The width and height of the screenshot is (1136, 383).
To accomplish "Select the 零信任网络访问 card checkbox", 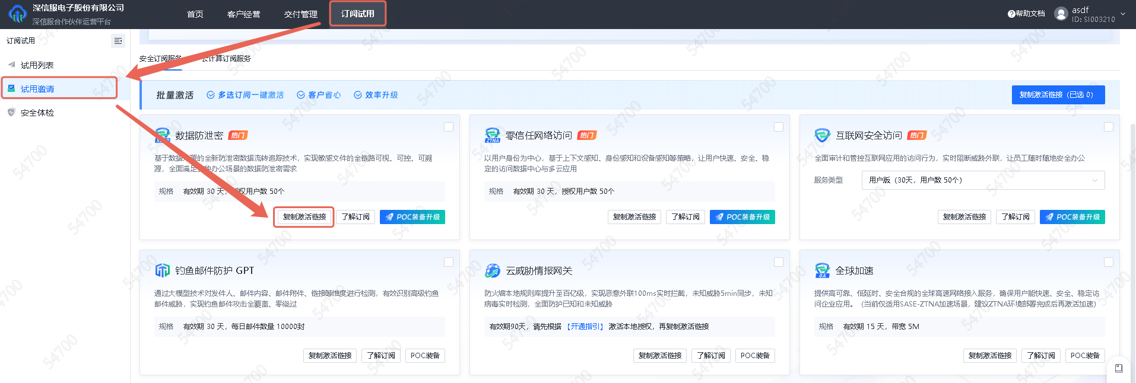I will [779, 127].
